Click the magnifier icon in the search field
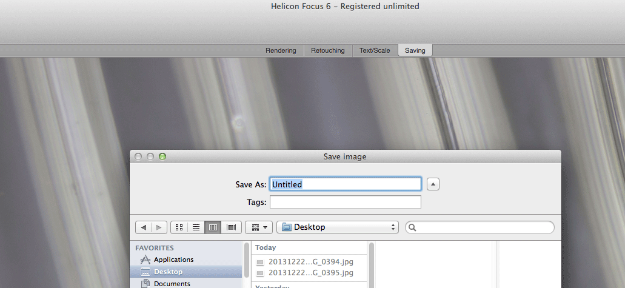 click(x=413, y=227)
